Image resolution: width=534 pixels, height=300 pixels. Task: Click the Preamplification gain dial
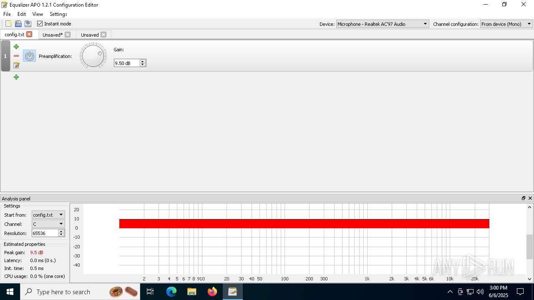[93, 55]
